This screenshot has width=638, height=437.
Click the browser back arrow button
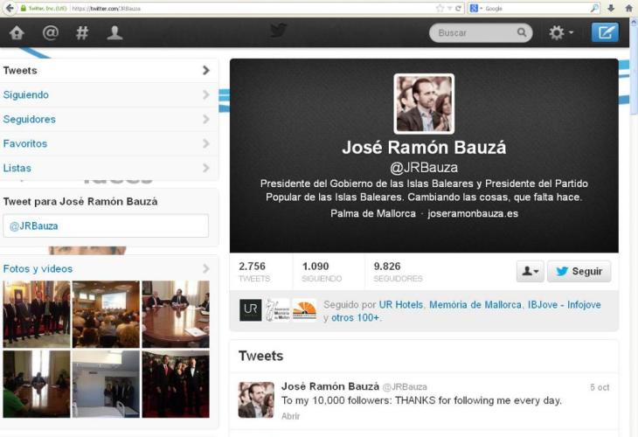click(x=8, y=8)
